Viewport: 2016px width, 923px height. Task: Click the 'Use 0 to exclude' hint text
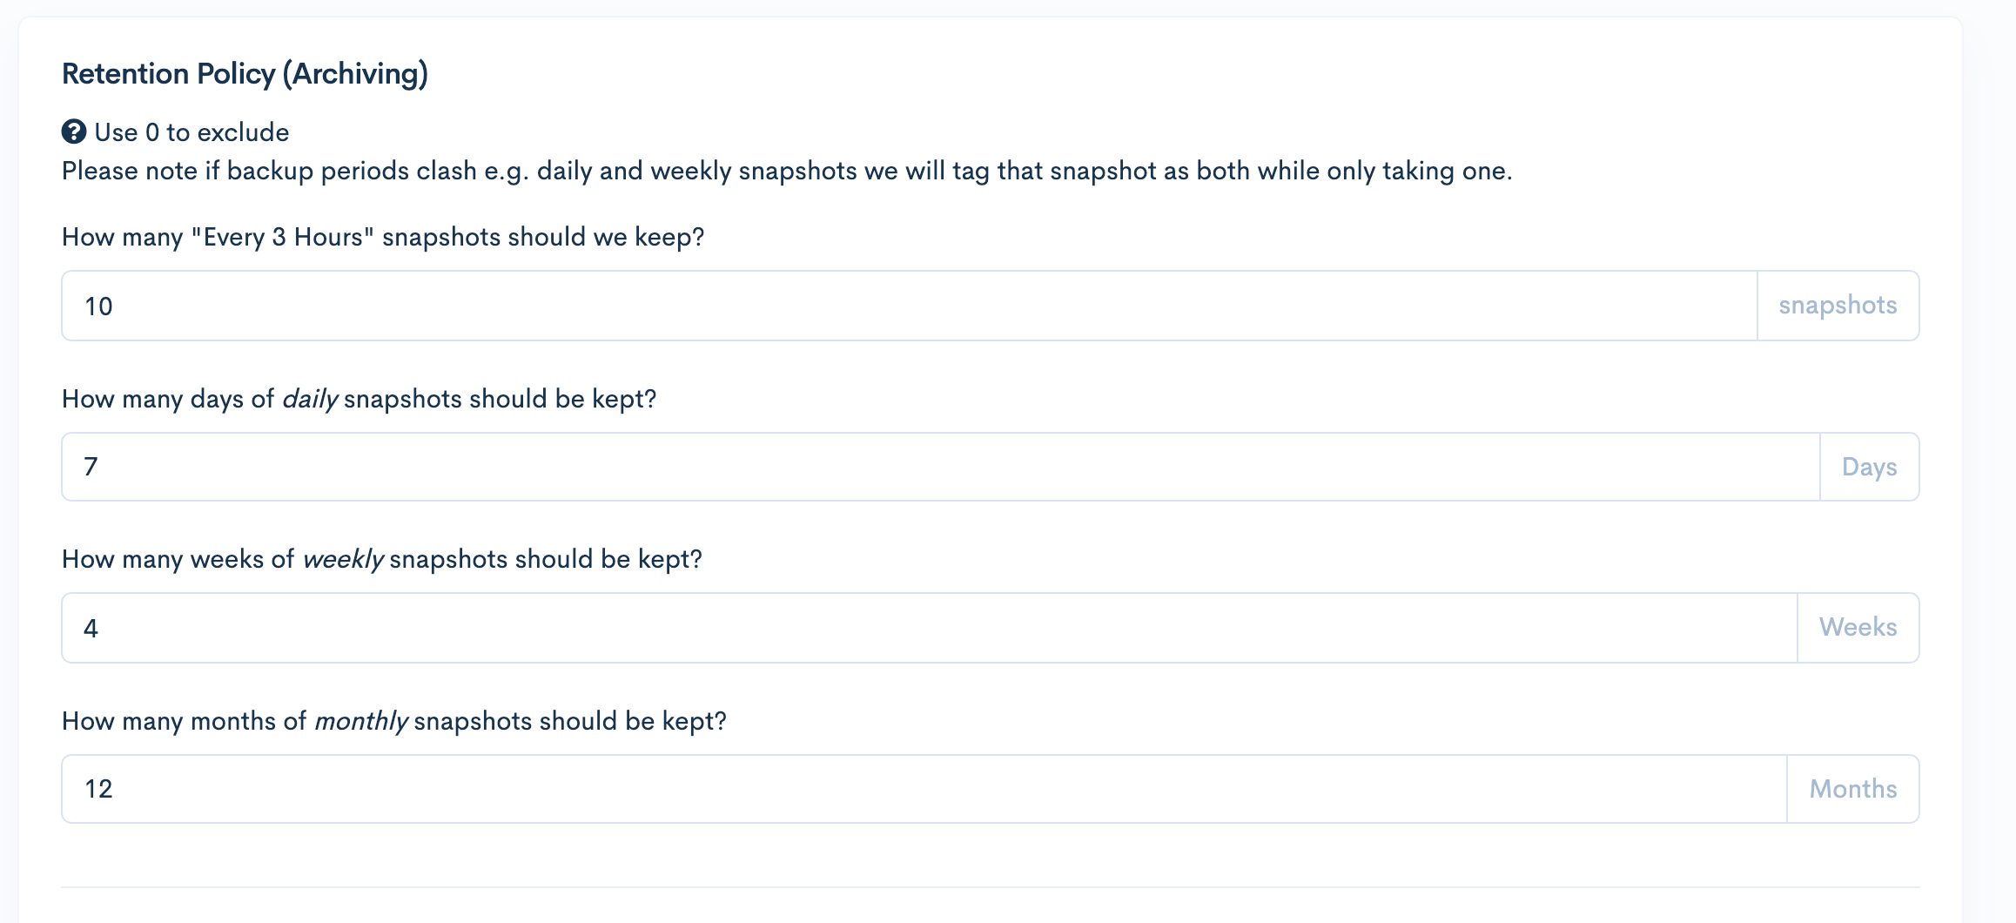click(192, 132)
